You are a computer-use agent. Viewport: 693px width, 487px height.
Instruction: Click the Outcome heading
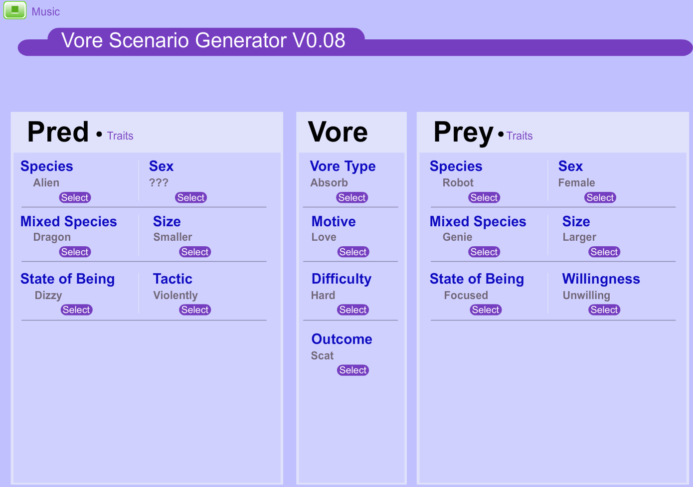pos(342,339)
